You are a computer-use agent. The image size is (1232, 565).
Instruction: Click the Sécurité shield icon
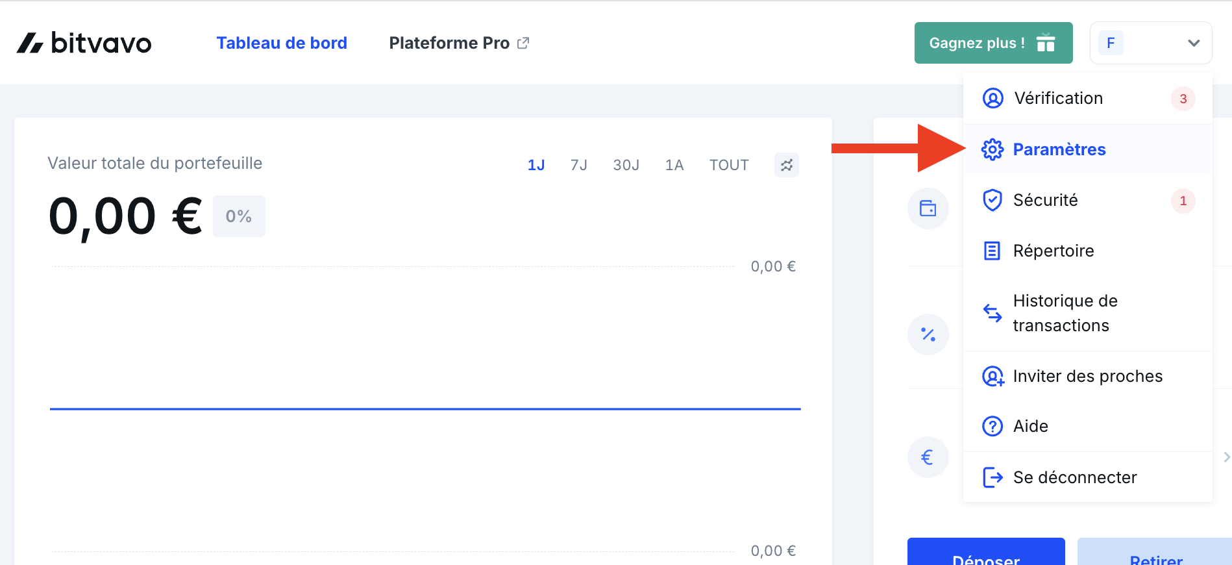(x=992, y=200)
